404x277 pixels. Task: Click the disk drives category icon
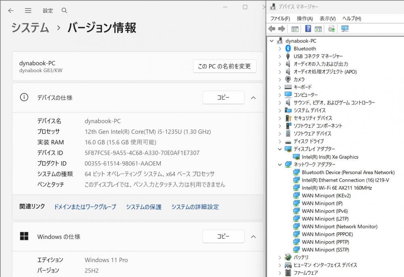(288, 142)
